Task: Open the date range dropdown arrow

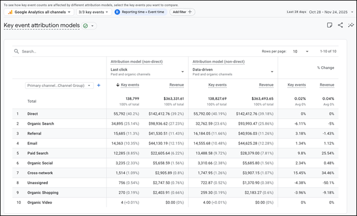Action: tap(352, 12)
